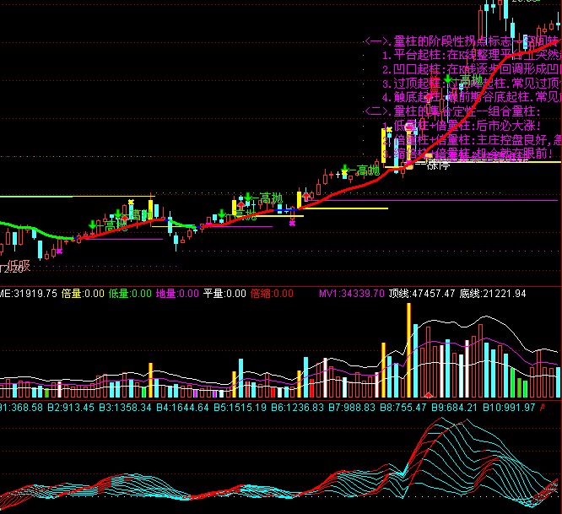Click the B9:684.21 parameter label

pos(455,408)
